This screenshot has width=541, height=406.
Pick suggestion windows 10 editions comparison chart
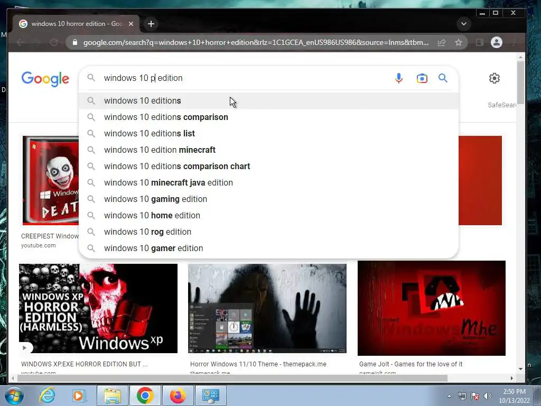point(268,167)
